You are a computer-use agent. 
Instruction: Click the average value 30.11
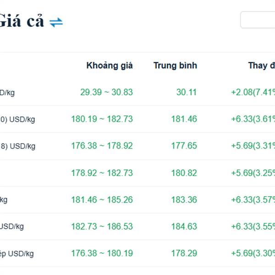coord(187,92)
